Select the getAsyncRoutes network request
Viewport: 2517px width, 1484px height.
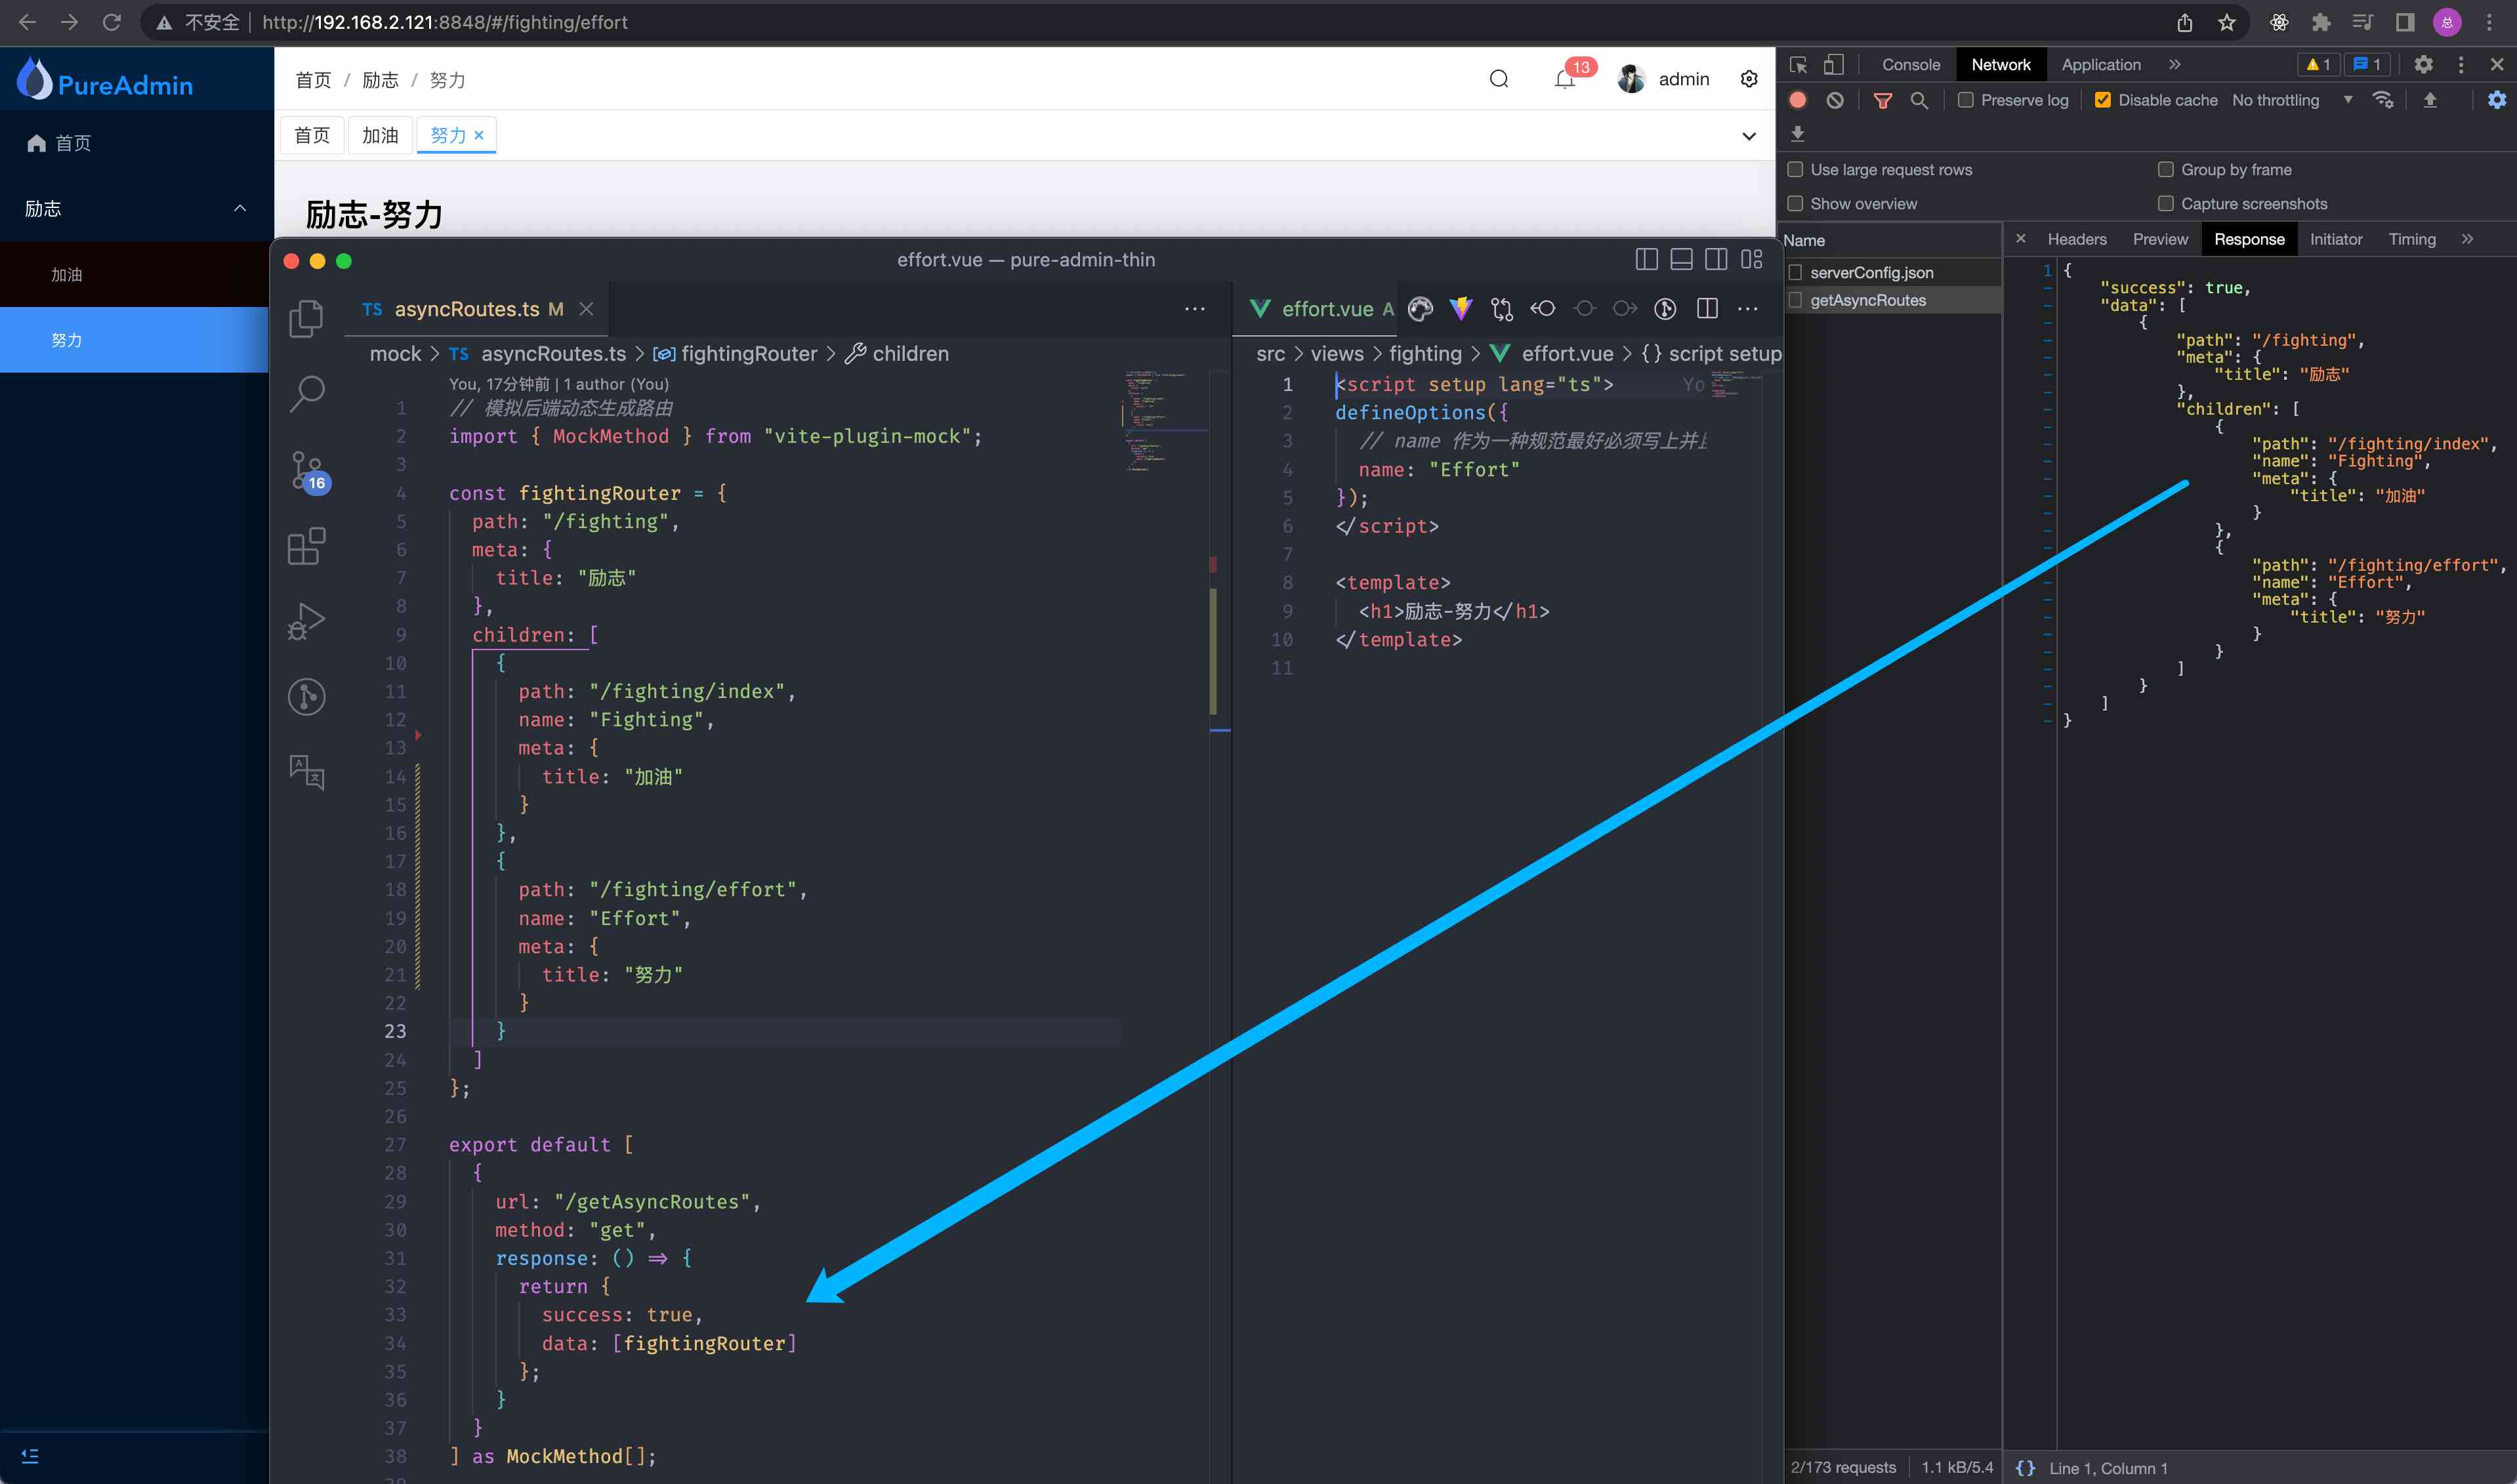click(x=1867, y=300)
